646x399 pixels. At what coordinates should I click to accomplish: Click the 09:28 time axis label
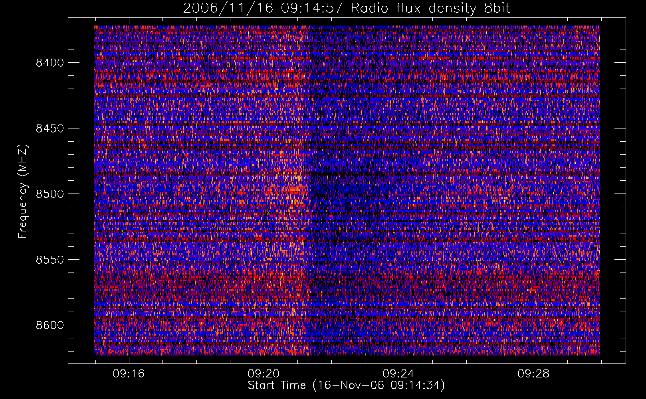pyautogui.click(x=533, y=374)
